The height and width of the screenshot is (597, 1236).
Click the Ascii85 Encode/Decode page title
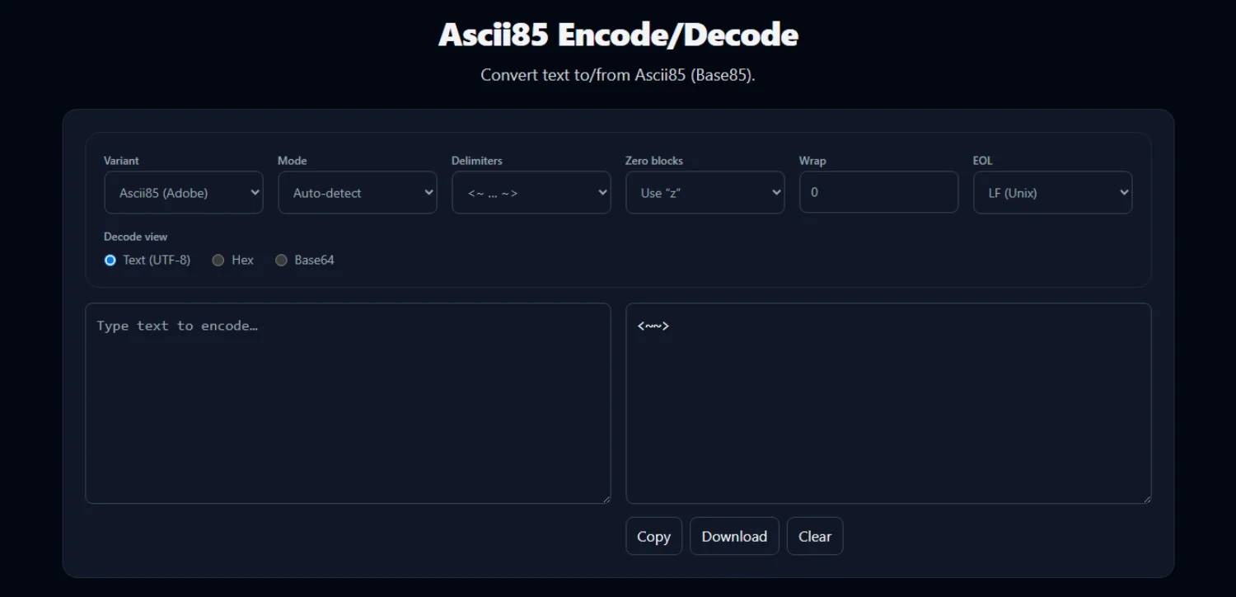point(618,34)
